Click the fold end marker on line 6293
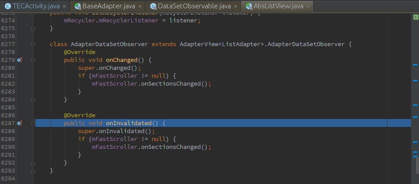The width and height of the screenshot is (419, 184). coord(33,171)
